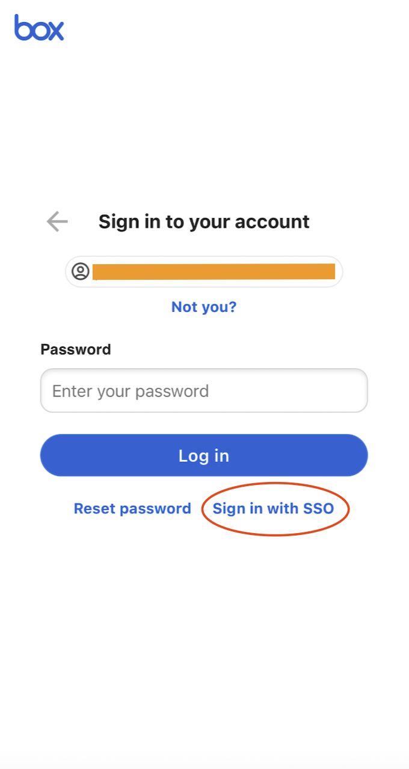
Task: Return to previous step via back arrow
Action: coord(57,221)
